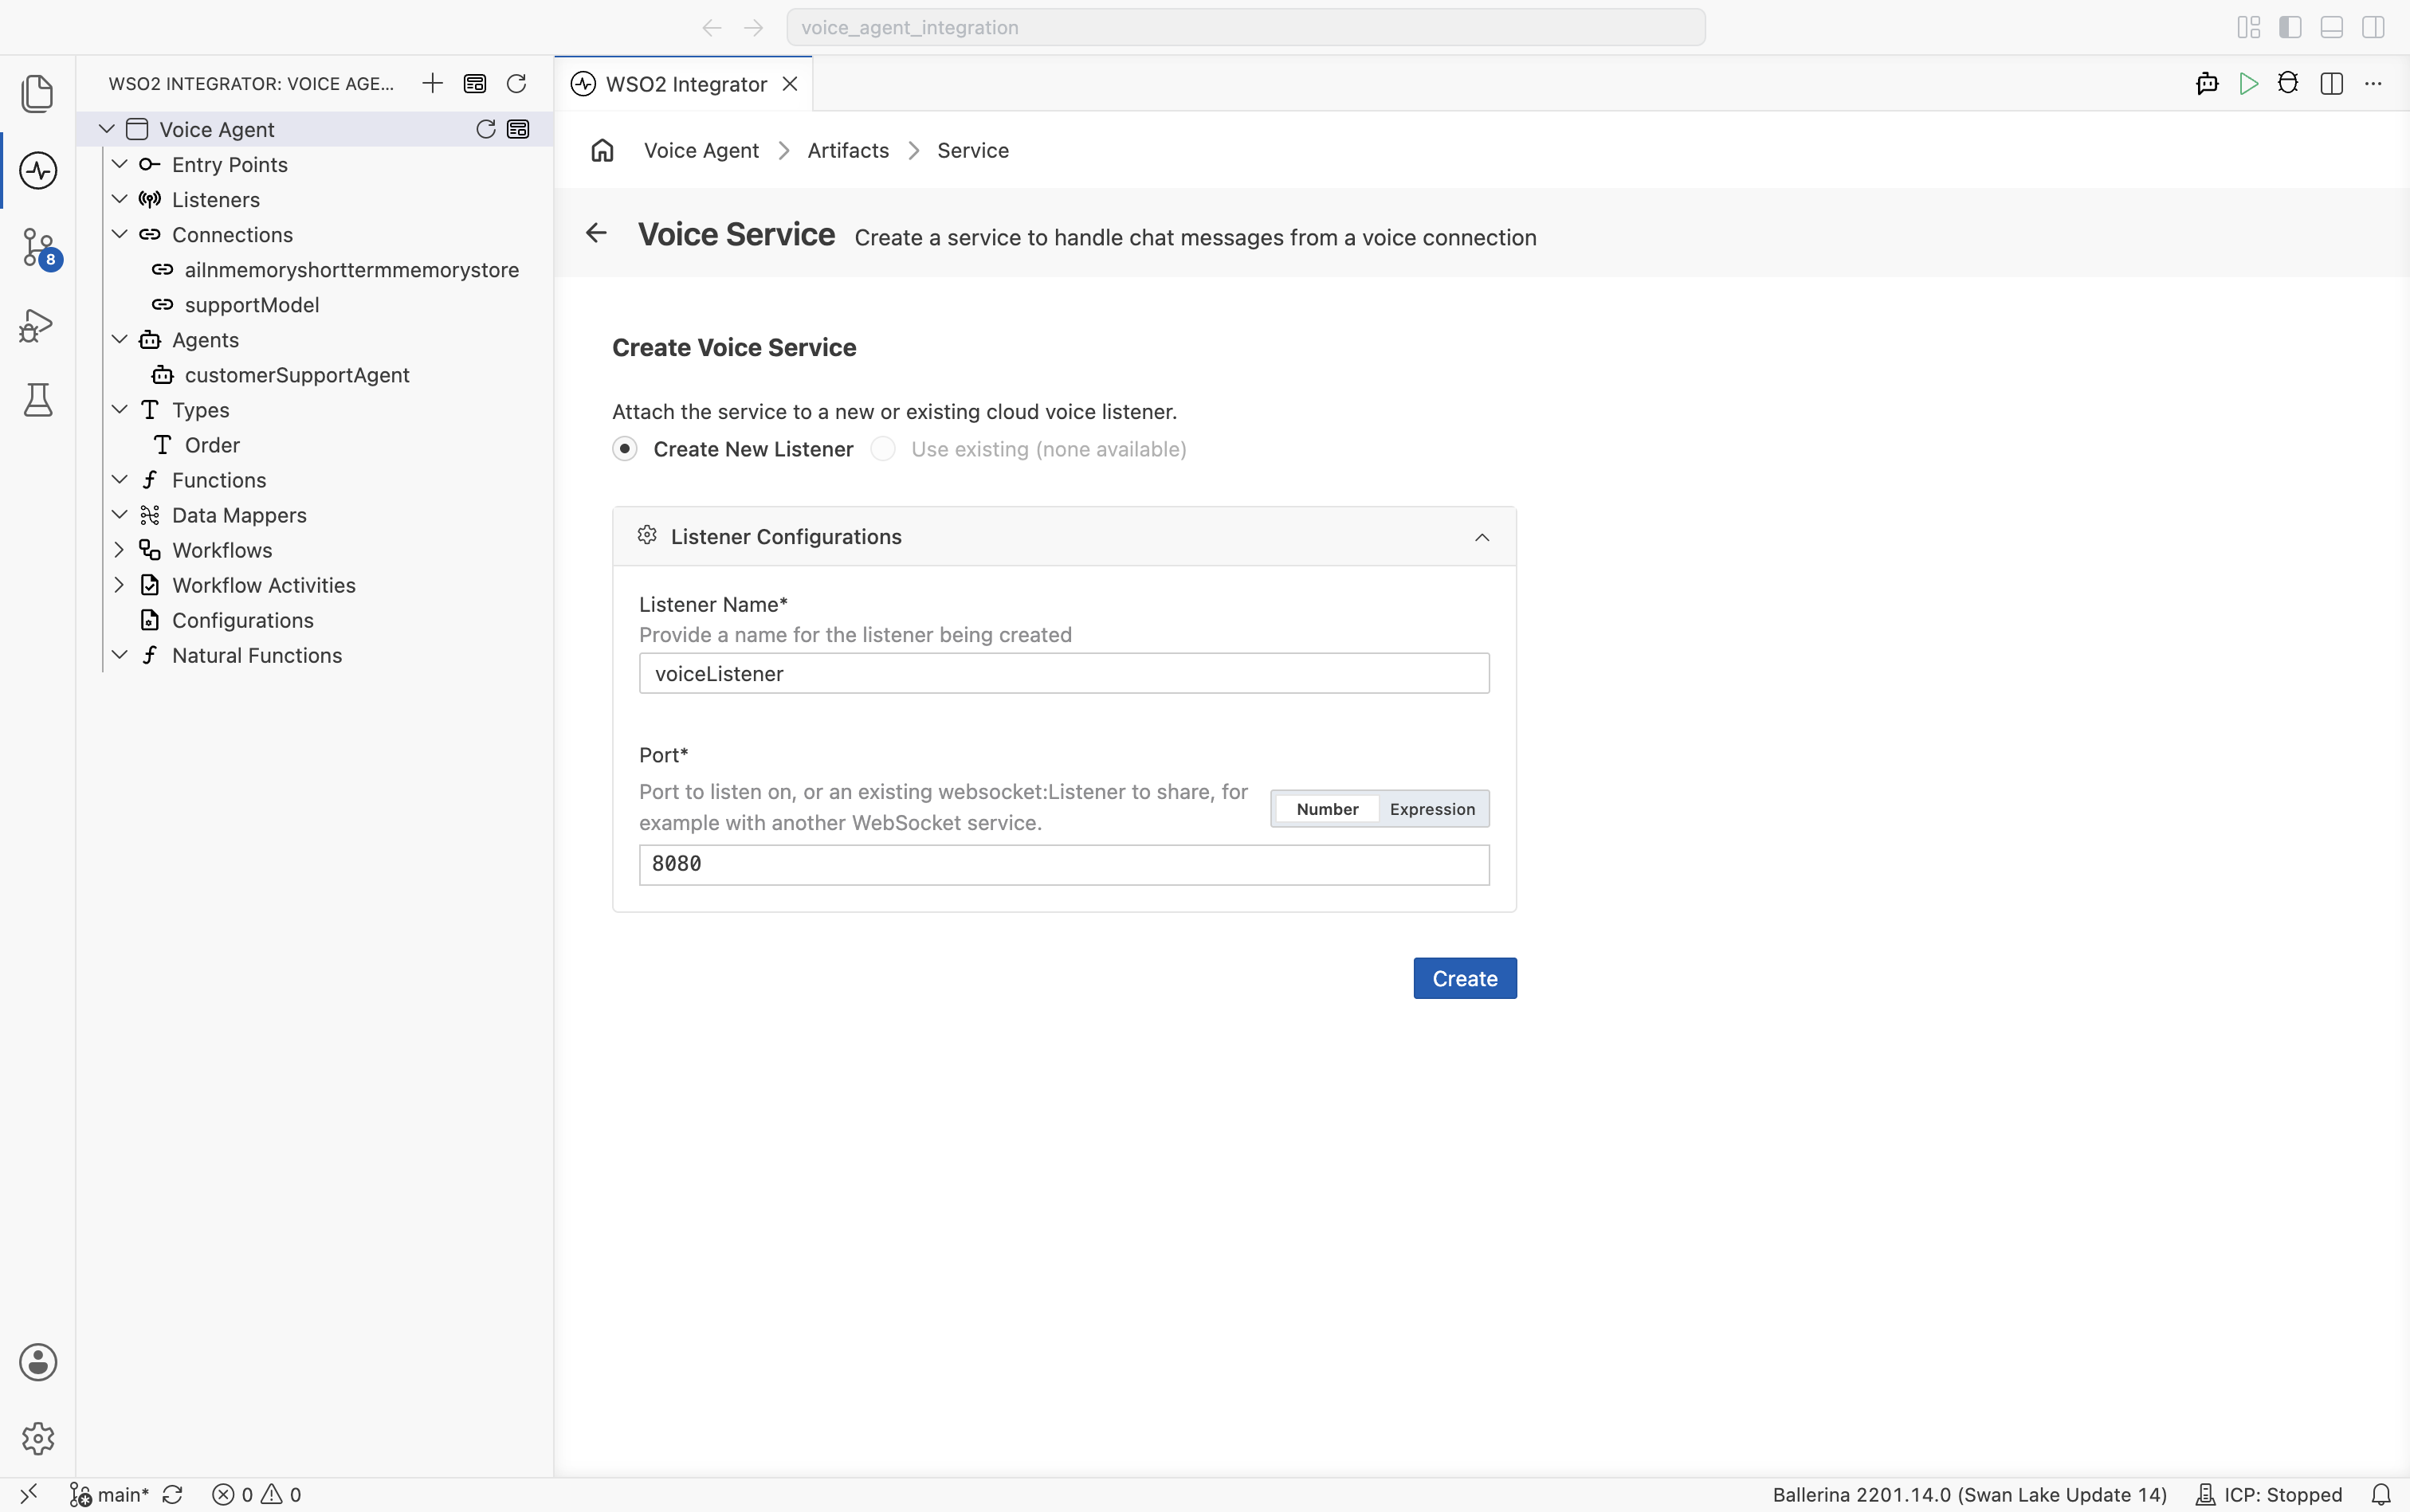Click the Ballerina version status item
Screen dimensions: 2410x1512
click(1968, 1494)
